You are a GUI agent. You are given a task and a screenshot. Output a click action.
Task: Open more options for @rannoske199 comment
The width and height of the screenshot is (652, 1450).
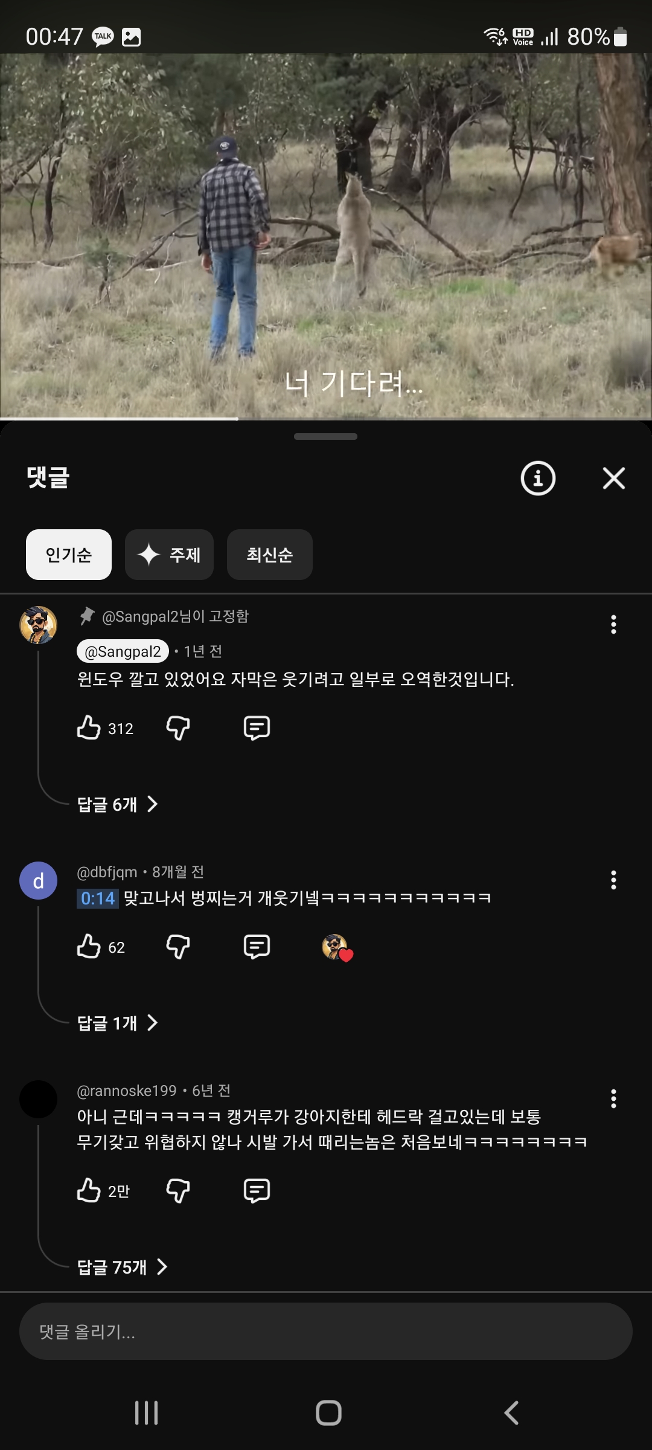[613, 1099]
